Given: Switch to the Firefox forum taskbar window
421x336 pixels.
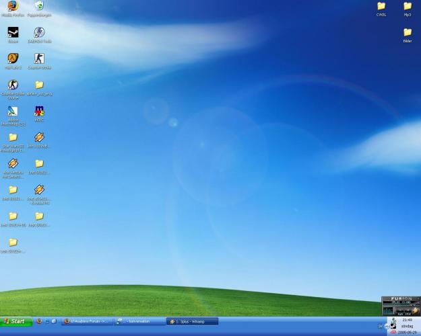Looking at the screenshot, I should click(87, 321).
